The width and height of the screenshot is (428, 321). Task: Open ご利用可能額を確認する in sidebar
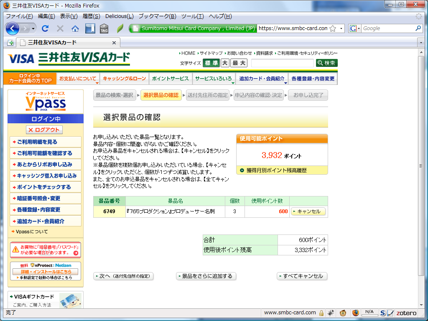[46, 153]
